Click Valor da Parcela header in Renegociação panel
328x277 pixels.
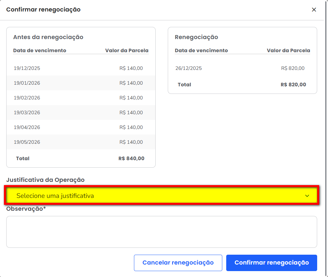pos(288,51)
